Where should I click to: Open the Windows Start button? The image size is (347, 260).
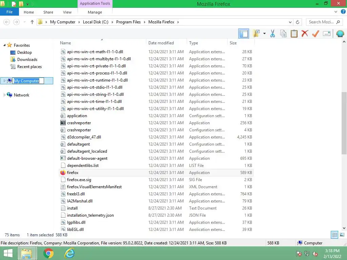point(8,253)
